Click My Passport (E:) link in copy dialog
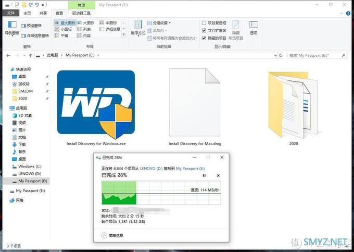This screenshot has width=354, height=252. [x=191, y=169]
